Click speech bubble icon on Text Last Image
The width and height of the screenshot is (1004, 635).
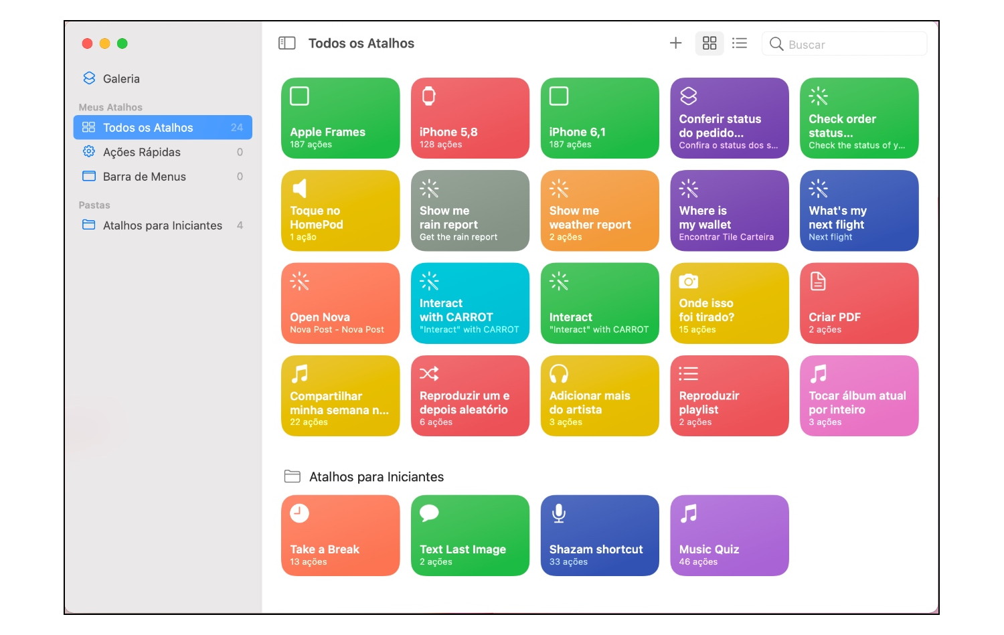tap(429, 513)
